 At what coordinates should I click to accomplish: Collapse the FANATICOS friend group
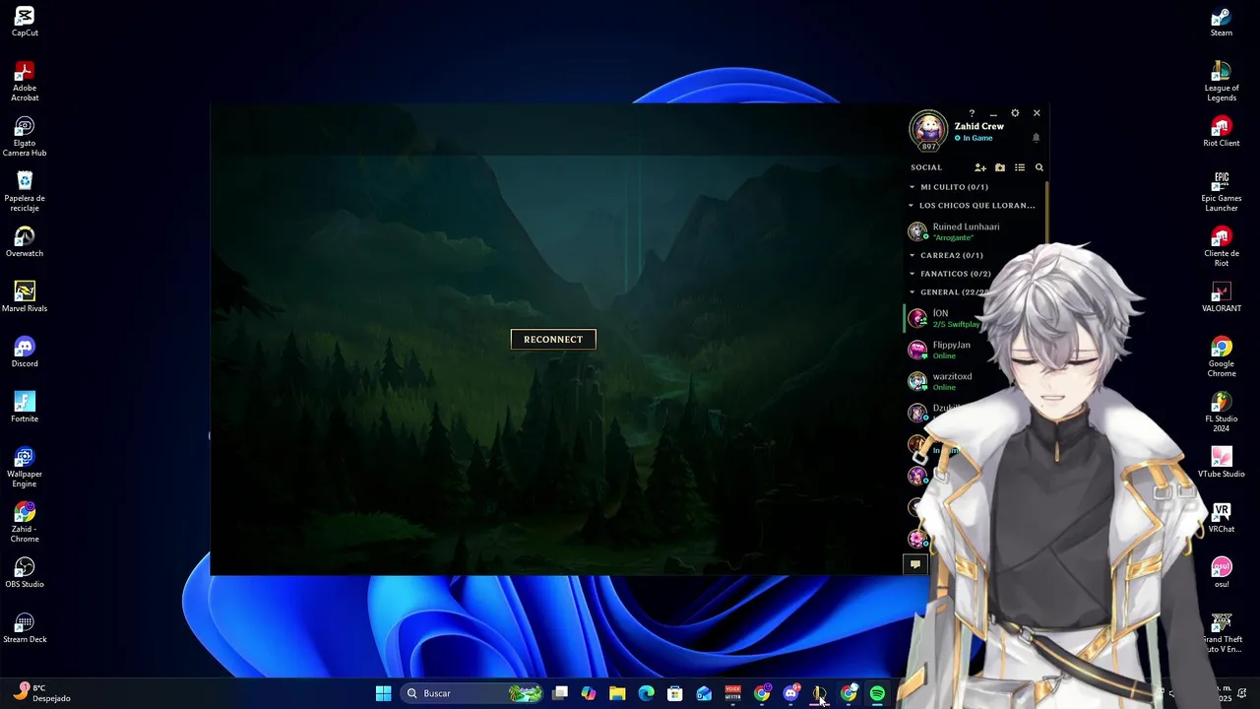click(950, 274)
